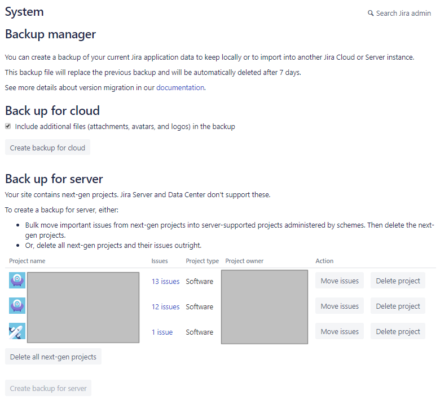Click Software type in 1 issue row
This screenshot has height=400, width=440.
click(x=200, y=332)
